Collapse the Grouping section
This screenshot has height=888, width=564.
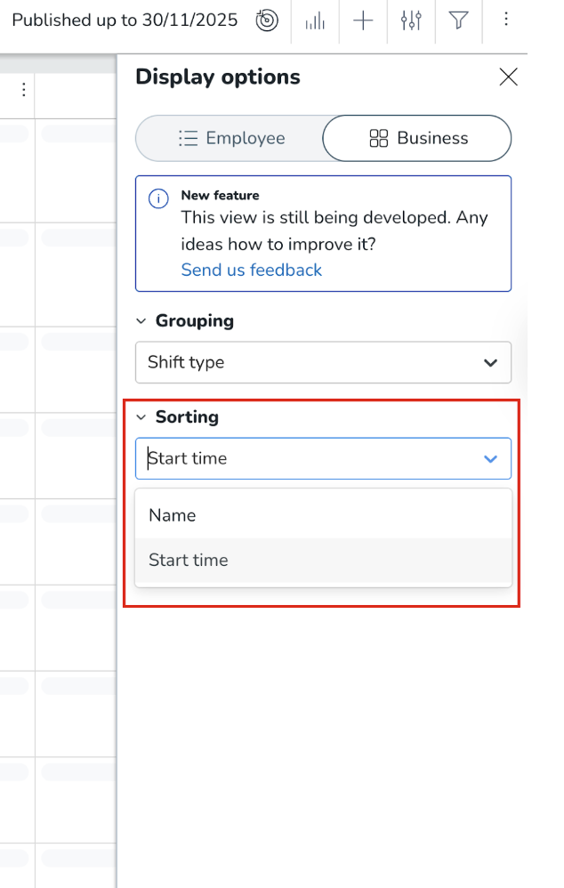(x=141, y=321)
